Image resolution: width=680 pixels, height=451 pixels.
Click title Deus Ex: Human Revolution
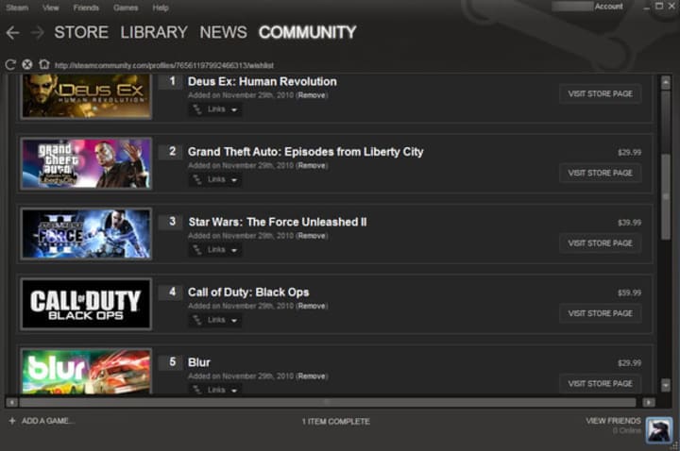point(263,81)
